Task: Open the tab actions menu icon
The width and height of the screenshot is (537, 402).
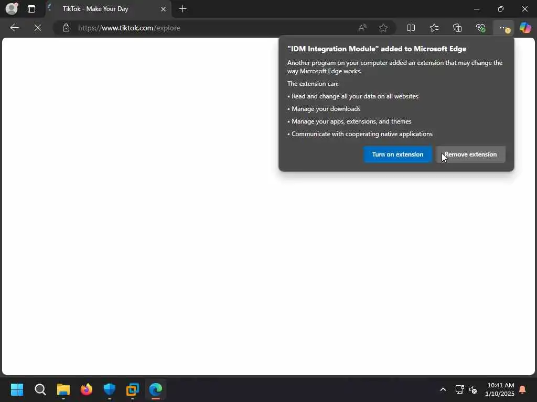Action: coord(31,9)
